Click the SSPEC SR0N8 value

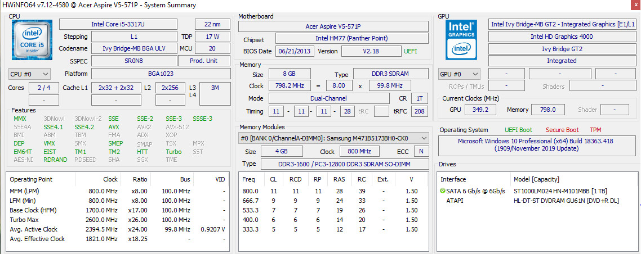134,61
